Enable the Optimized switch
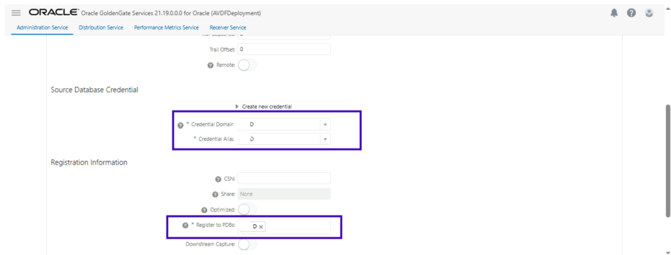 [247, 209]
